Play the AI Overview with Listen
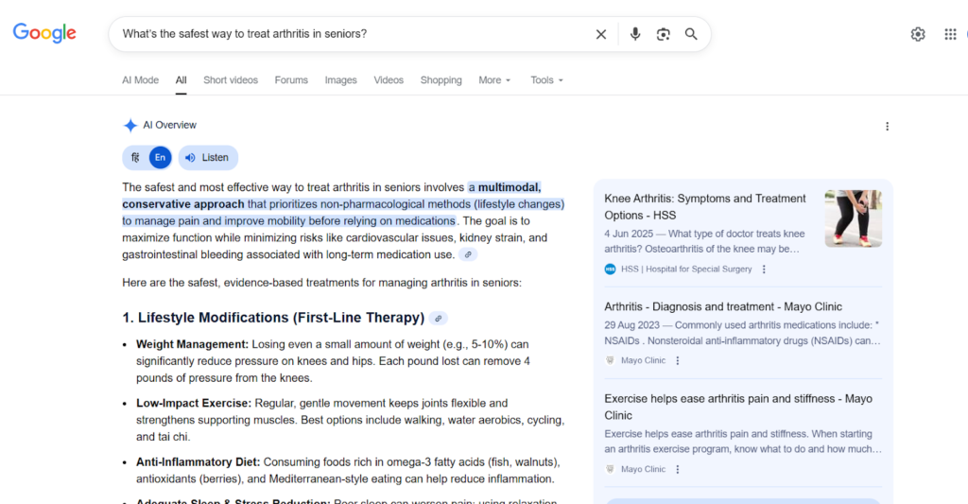 208,158
